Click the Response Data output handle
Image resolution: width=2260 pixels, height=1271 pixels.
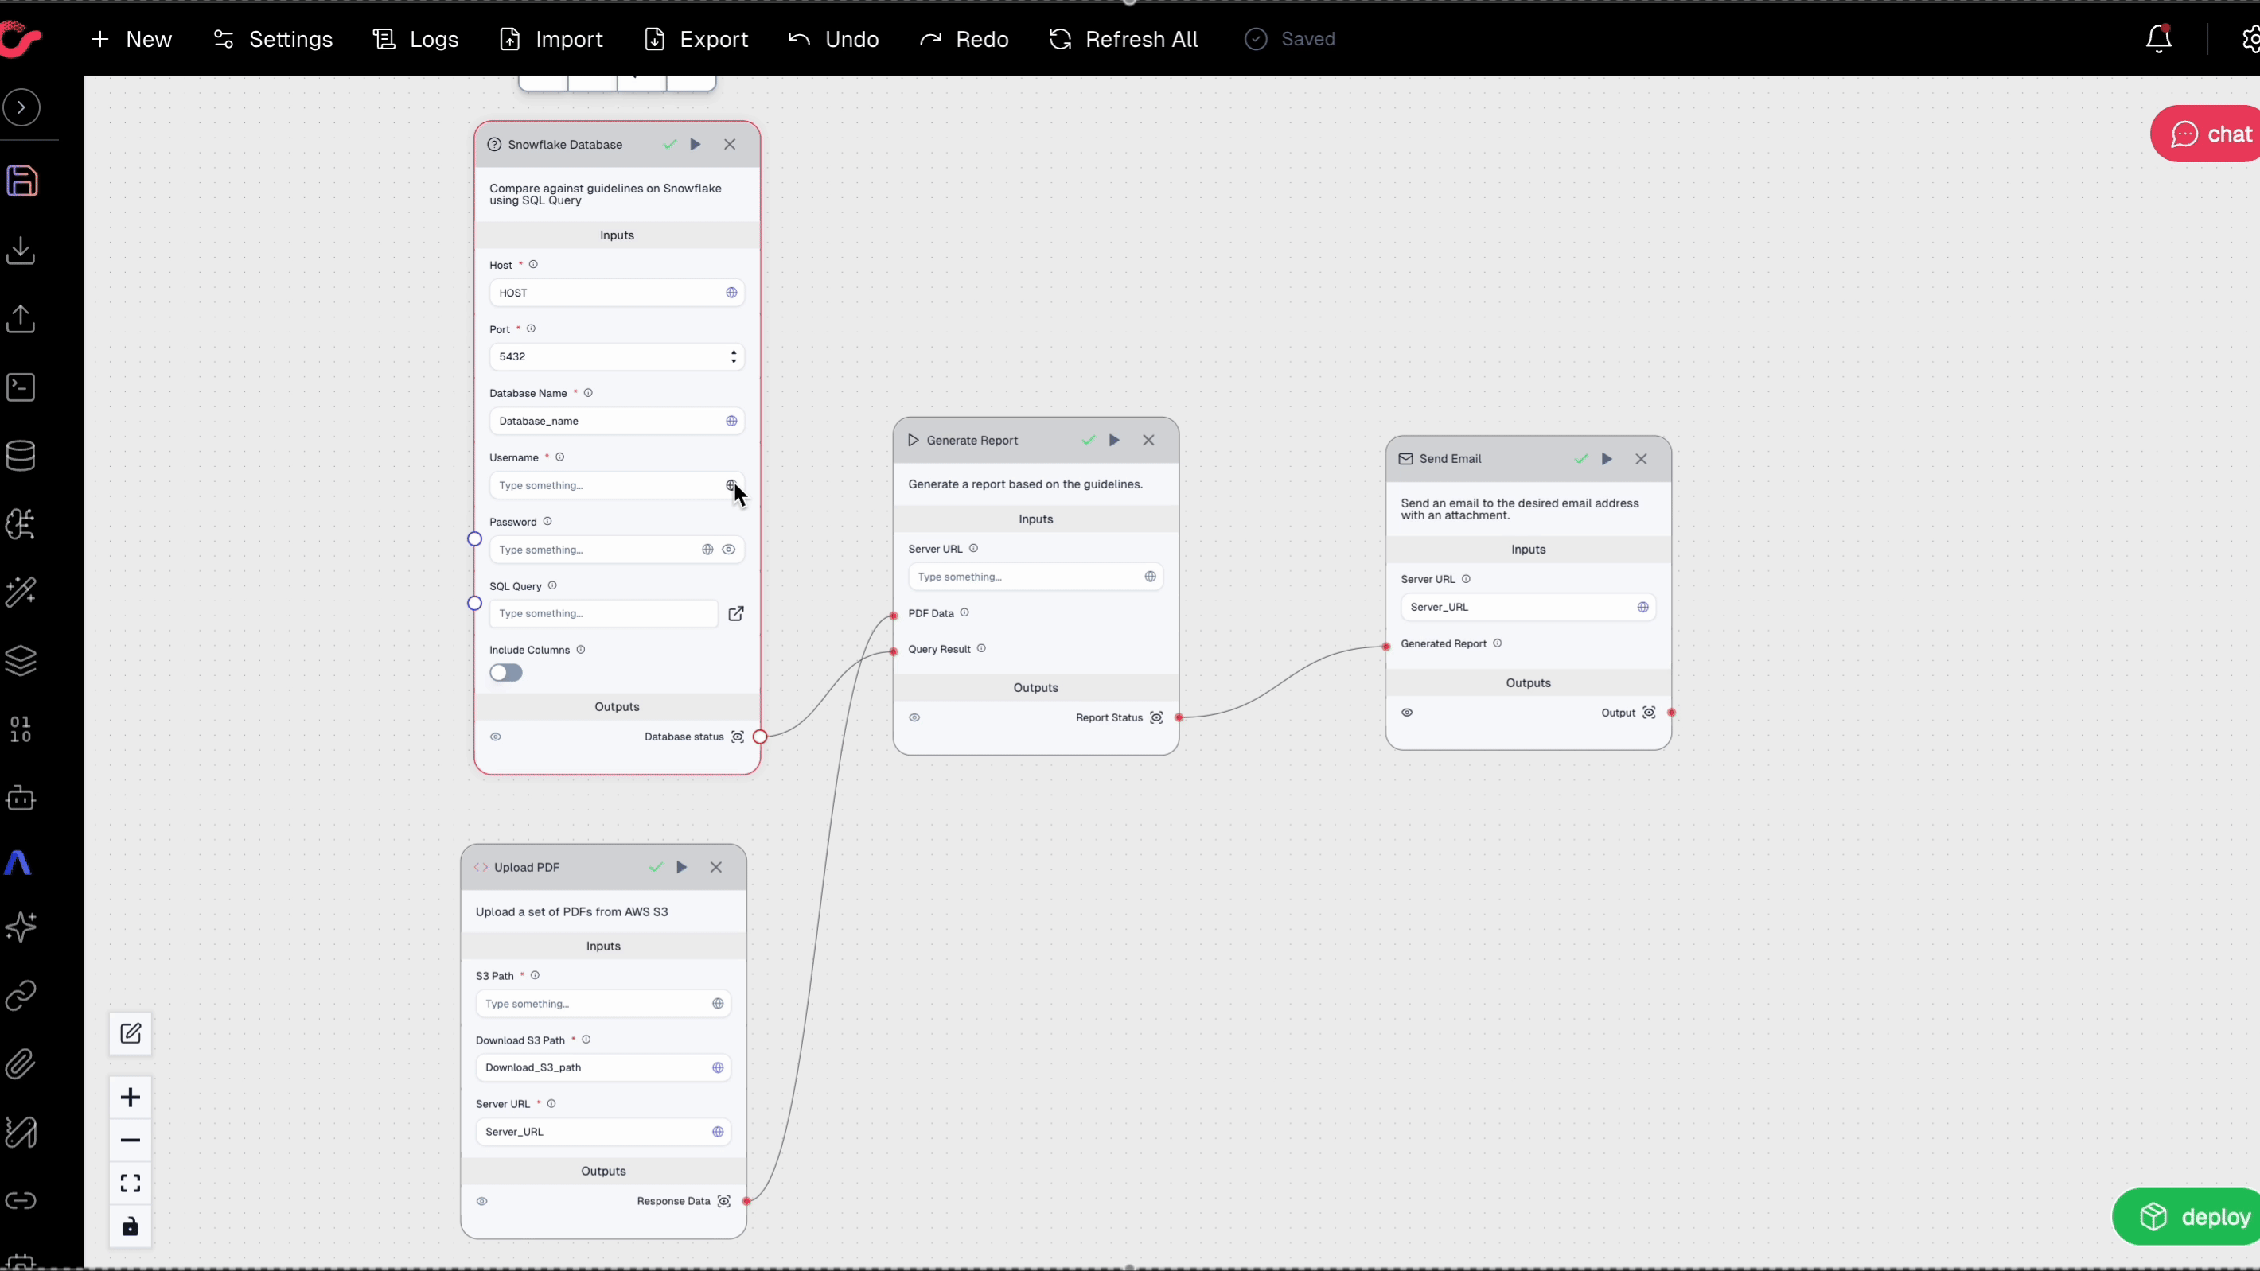(746, 1201)
